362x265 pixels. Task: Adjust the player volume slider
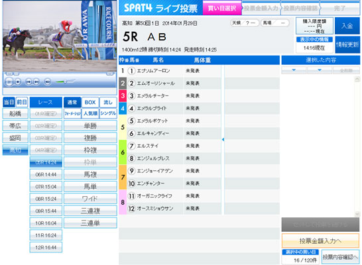[x=66, y=81]
